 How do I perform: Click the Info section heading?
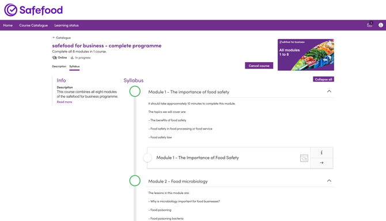61,81
